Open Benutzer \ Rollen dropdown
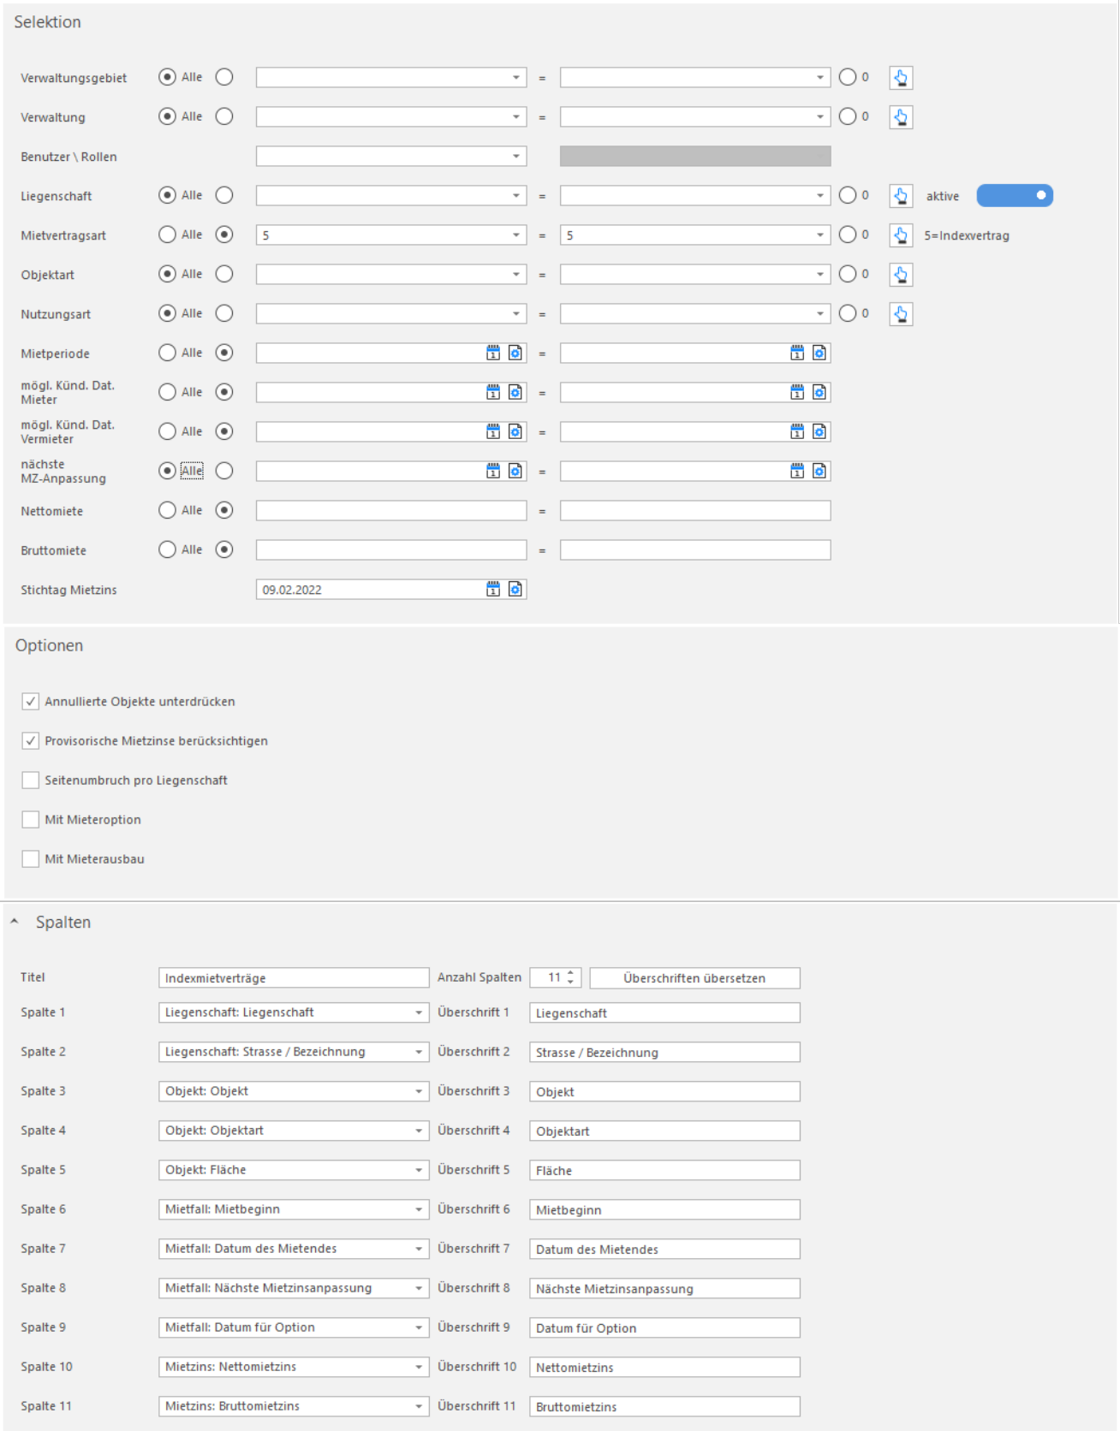The image size is (1120, 1431). click(391, 157)
